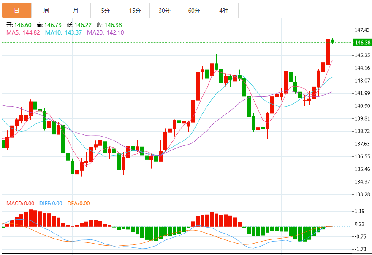372x255 pixels.
Task: Click the 开:146.60 open price value
Action: tap(19, 25)
